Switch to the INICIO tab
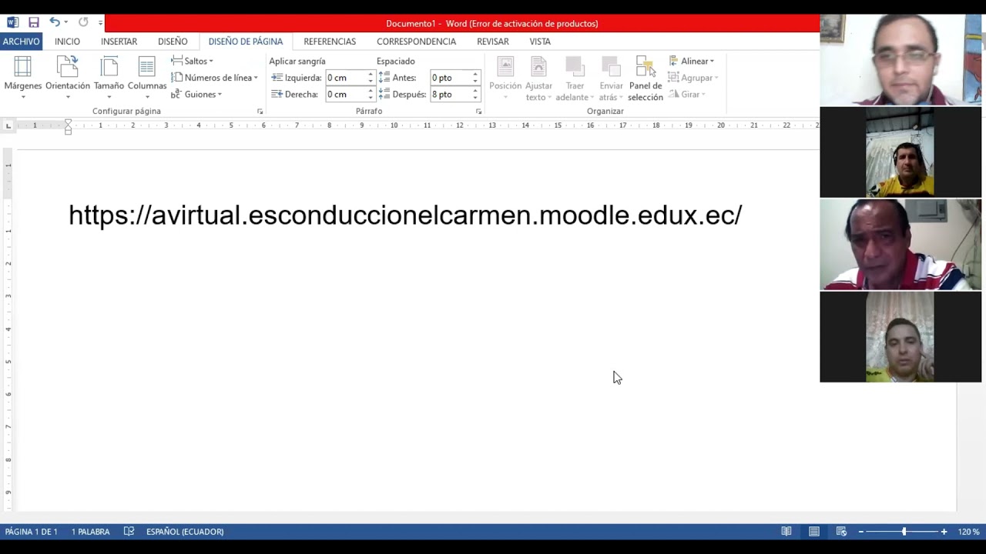The image size is (986, 554). click(67, 42)
